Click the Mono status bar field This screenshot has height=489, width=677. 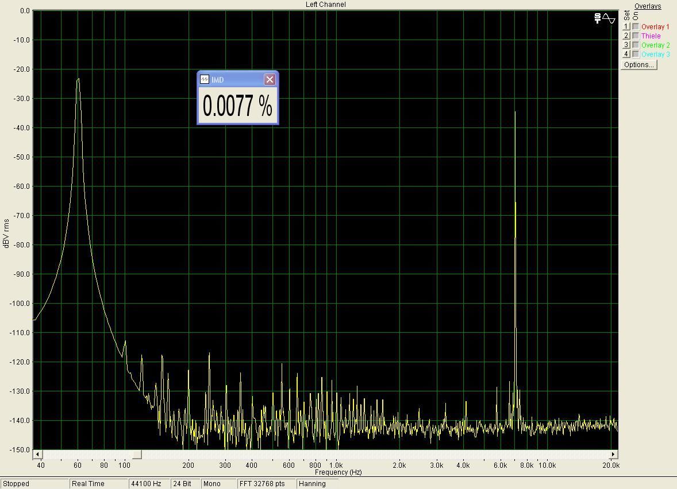click(x=219, y=484)
